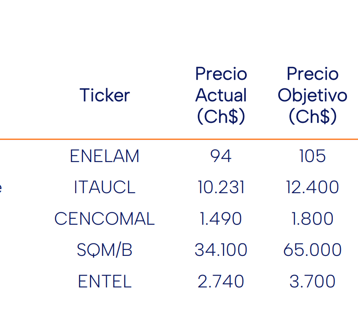This screenshot has width=358, height=316.
Task: Click the Ticker column header
Action: pyautogui.click(x=104, y=95)
